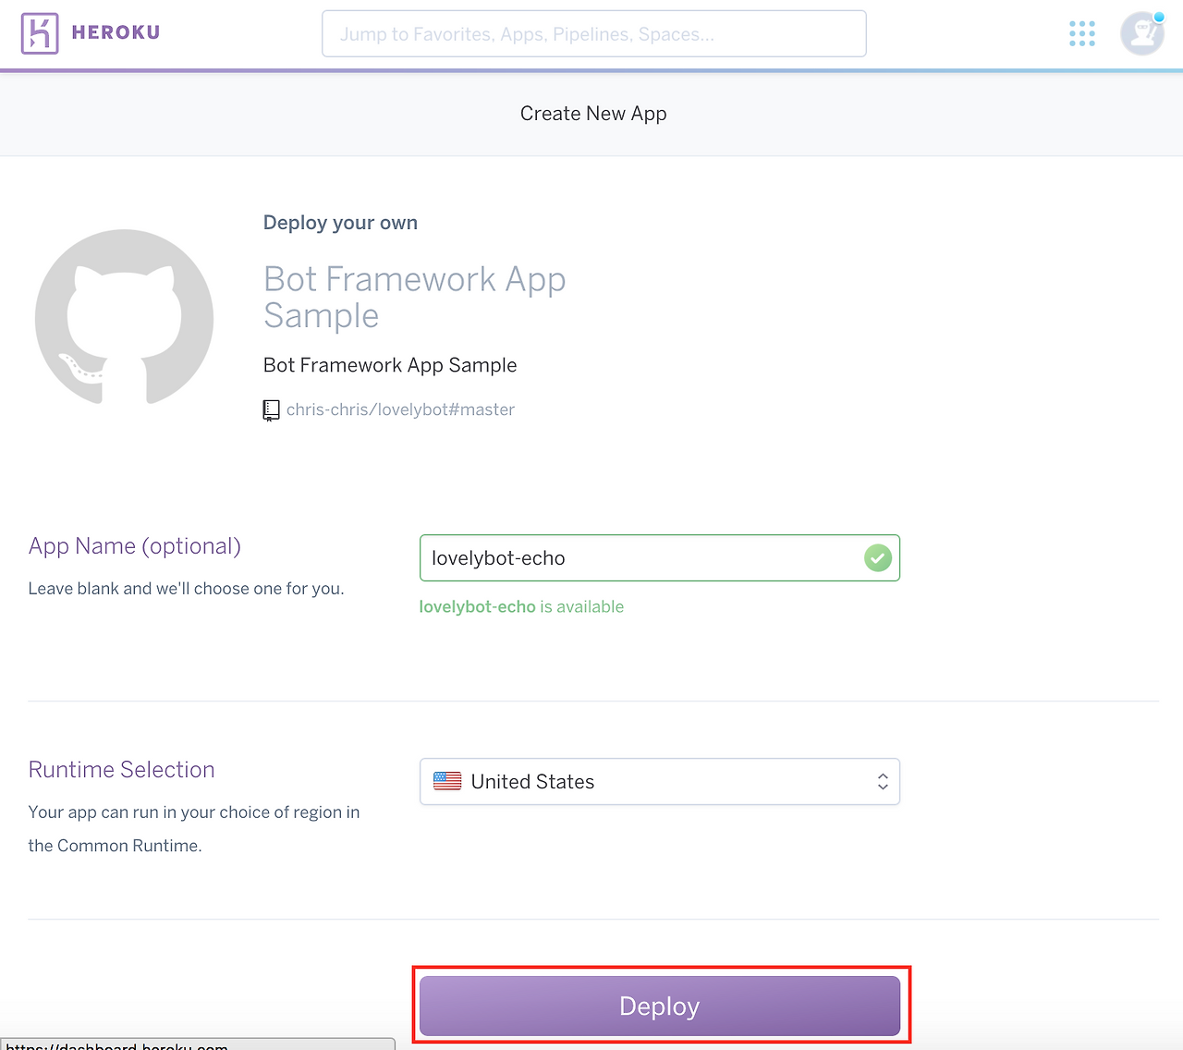Click the green checkmark in app name field
Image resolution: width=1183 pixels, height=1050 pixels.
(877, 557)
